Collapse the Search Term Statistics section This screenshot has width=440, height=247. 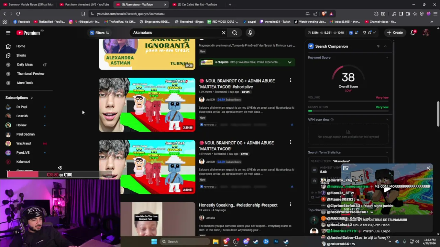(387, 152)
